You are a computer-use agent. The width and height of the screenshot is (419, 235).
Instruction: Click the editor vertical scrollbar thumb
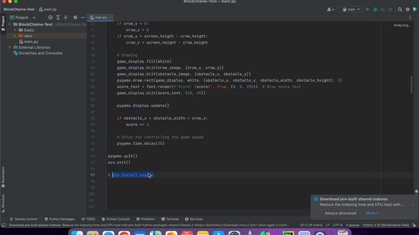[411, 85]
